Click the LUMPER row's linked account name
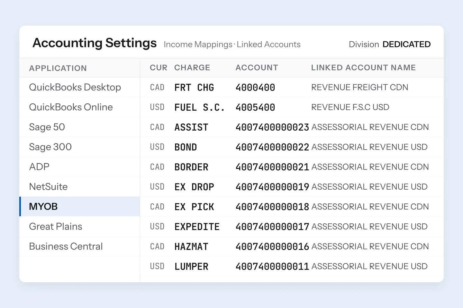Image resolution: width=463 pixels, height=308 pixels. (369, 266)
